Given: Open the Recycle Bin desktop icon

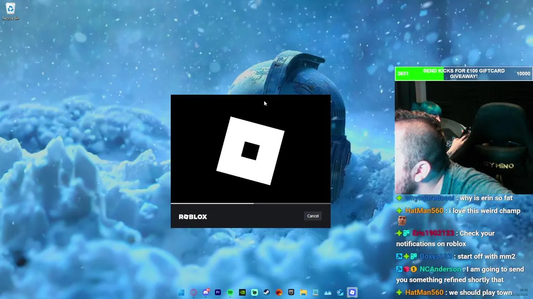Looking at the screenshot, I should click(10, 11).
